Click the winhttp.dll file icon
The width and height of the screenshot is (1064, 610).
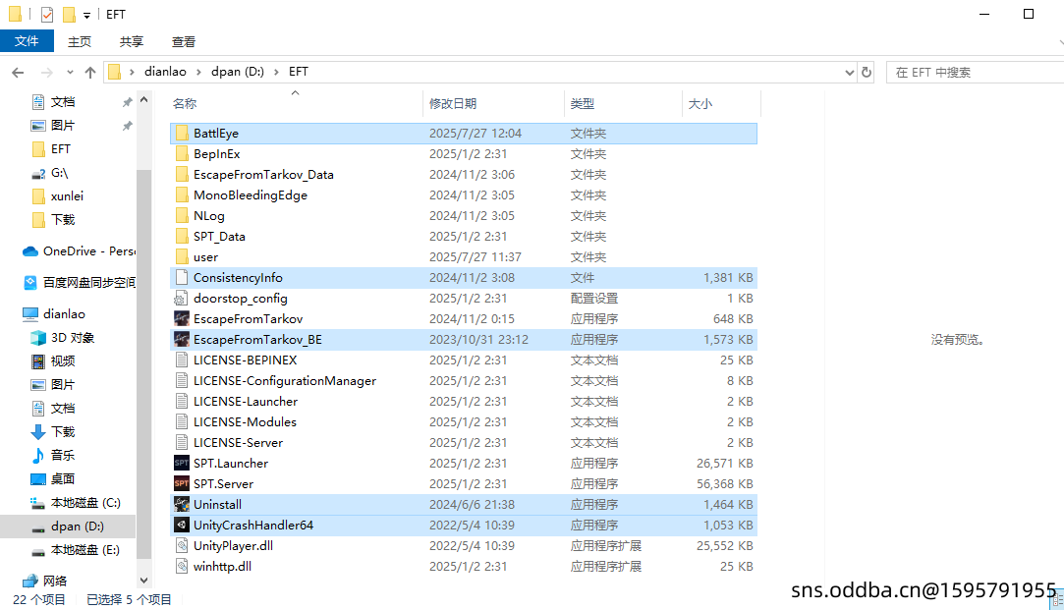pyautogui.click(x=181, y=567)
